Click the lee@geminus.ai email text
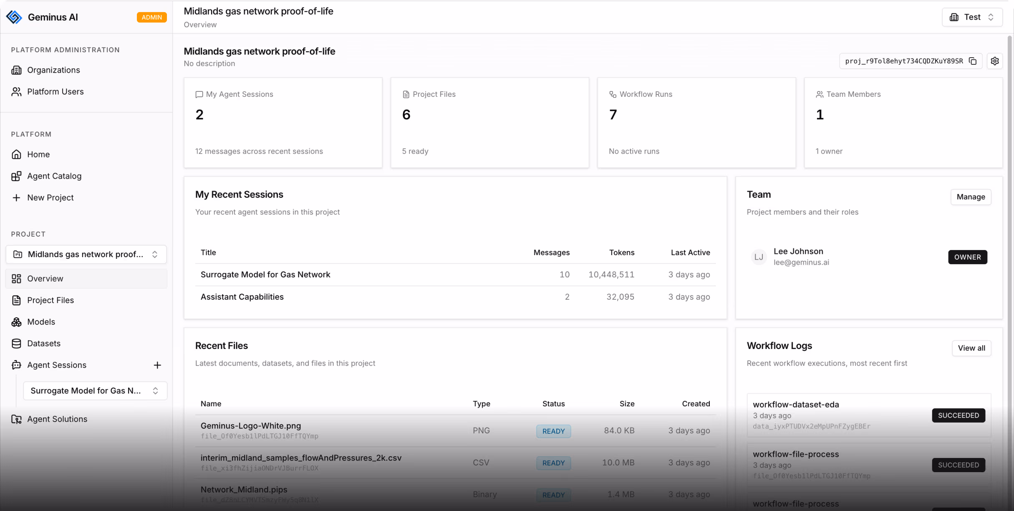Image resolution: width=1014 pixels, height=511 pixels. 801,263
